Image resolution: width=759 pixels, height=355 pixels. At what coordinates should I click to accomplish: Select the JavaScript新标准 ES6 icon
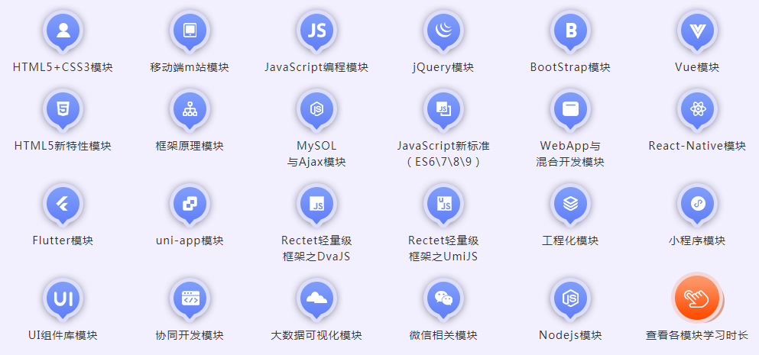[x=443, y=110]
